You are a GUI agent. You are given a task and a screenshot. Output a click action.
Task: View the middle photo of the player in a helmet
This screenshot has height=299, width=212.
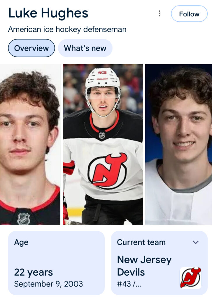click(103, 144)
